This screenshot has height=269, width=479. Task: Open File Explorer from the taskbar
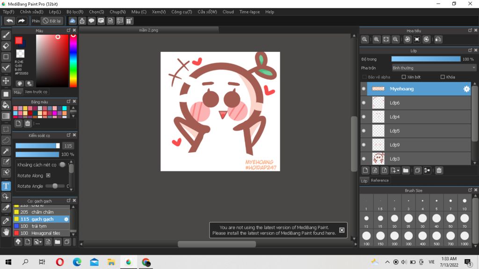(x=111, y=262)
